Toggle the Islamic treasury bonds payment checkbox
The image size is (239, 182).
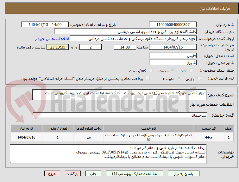[148, 78]
